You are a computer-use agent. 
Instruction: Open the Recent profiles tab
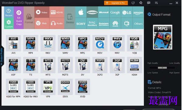(9, 12)
